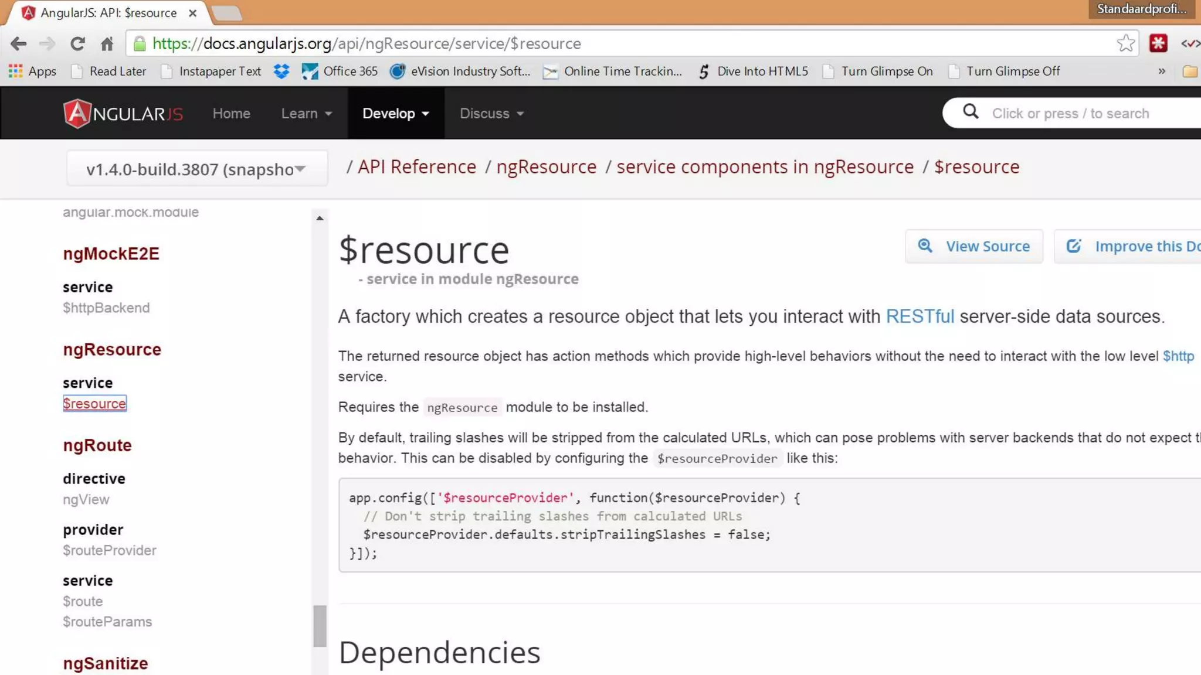1201x675 pixels.
Task: Open Apps grid in bookmarks bar
Action: [x=33, y=71]
